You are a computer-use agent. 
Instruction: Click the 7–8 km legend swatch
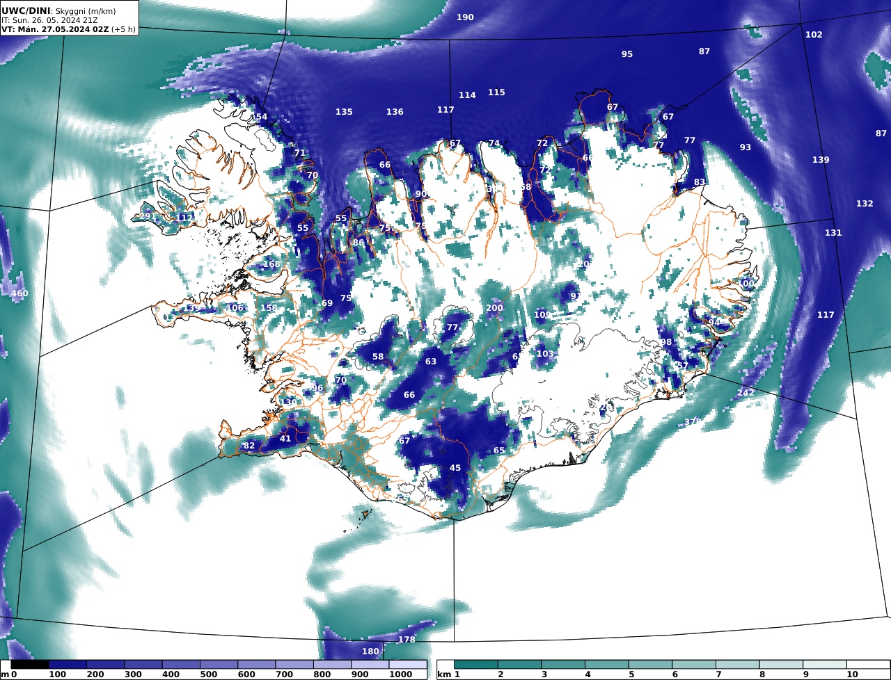pos(737,665)
